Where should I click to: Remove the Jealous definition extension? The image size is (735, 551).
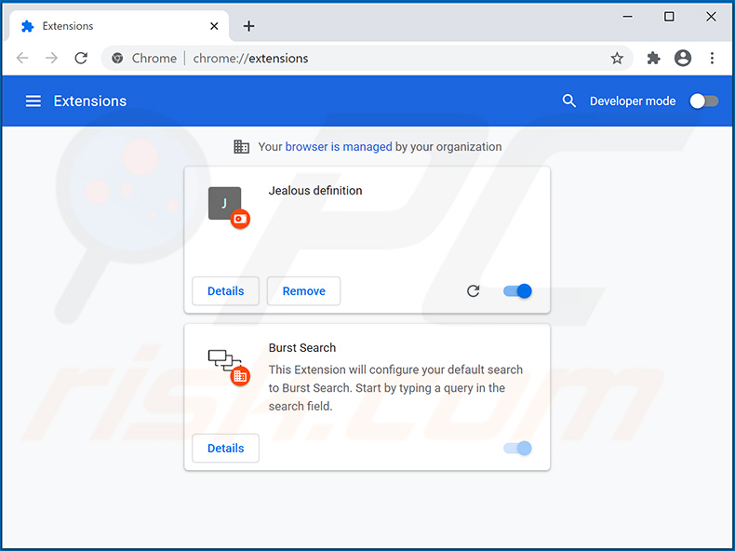tap(303, 290)
